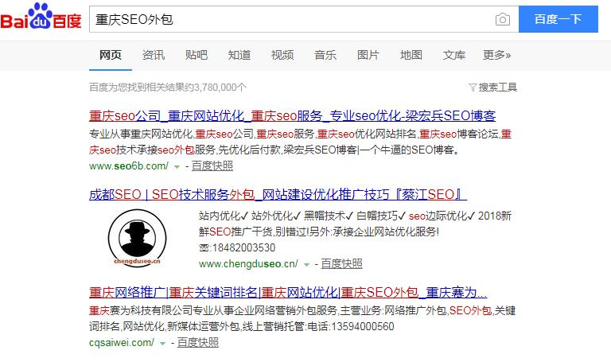Open the chengduseo.cn black hat thumbnail

tap(137, 238)
